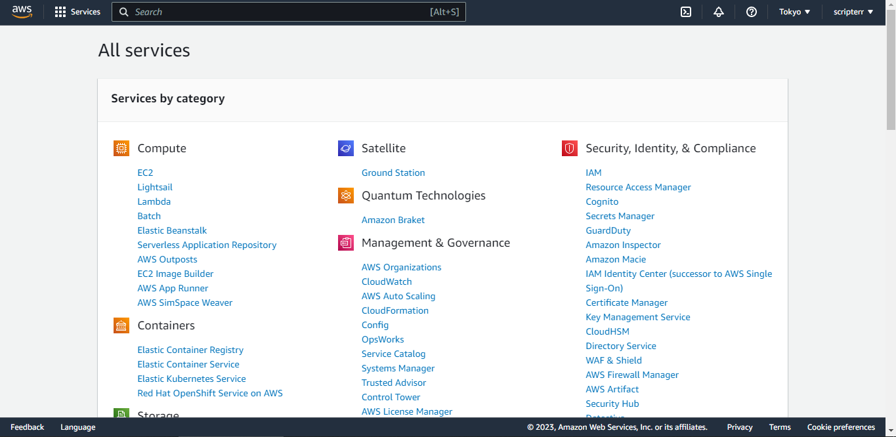Open Security Hub link

612,404
